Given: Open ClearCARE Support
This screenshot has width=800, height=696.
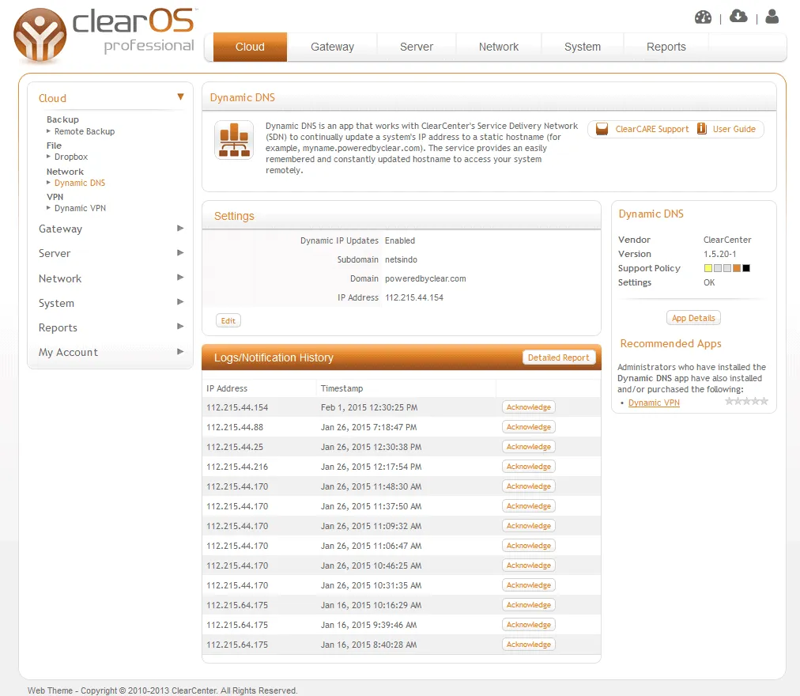Looking at the screenshot, I should pyautogui.click(x=642, y=129).
